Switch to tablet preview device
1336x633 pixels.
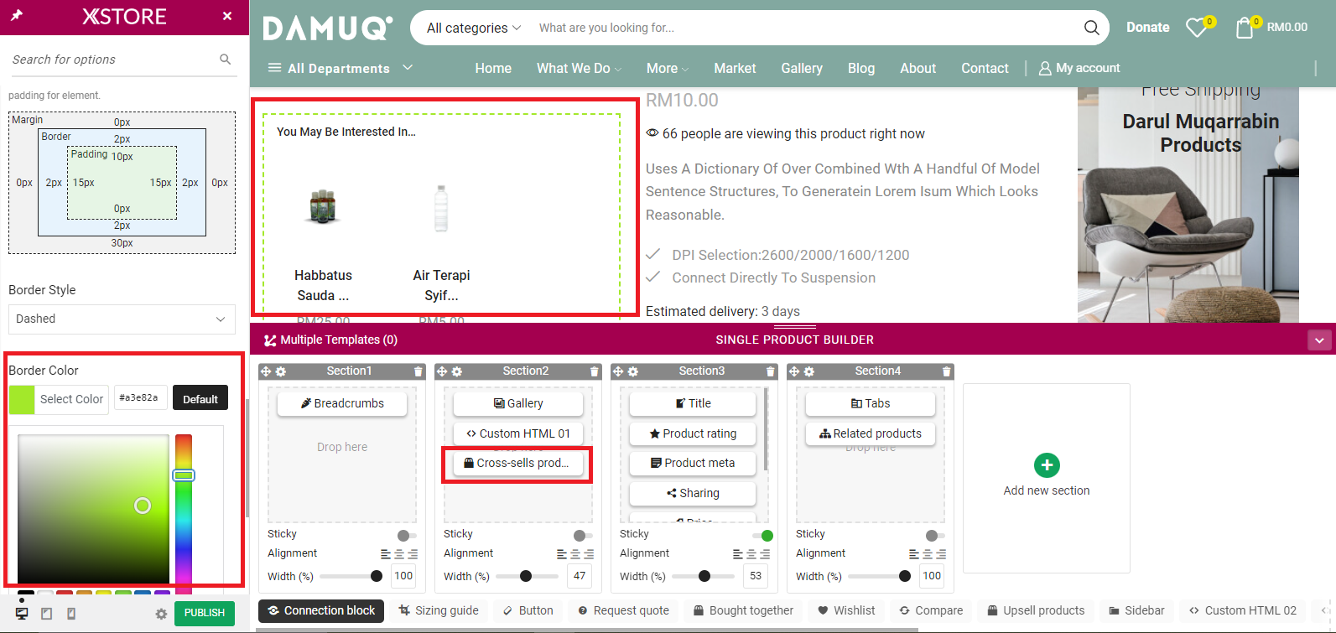[x=47, y=614]
